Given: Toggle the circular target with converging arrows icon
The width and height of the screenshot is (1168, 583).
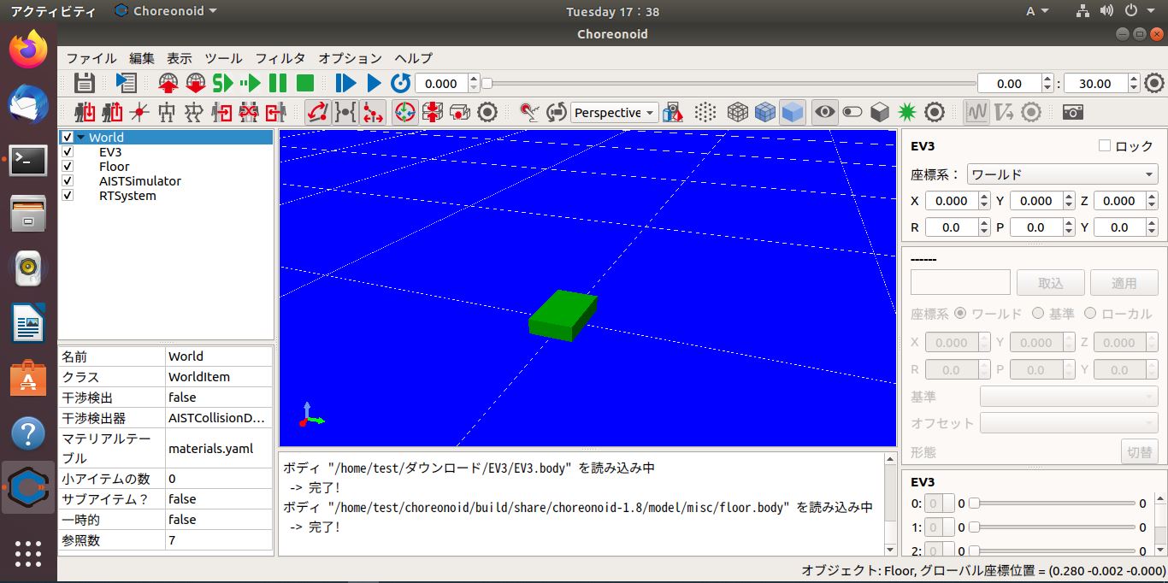Looking at the screenshot, I should click(405, 112).
